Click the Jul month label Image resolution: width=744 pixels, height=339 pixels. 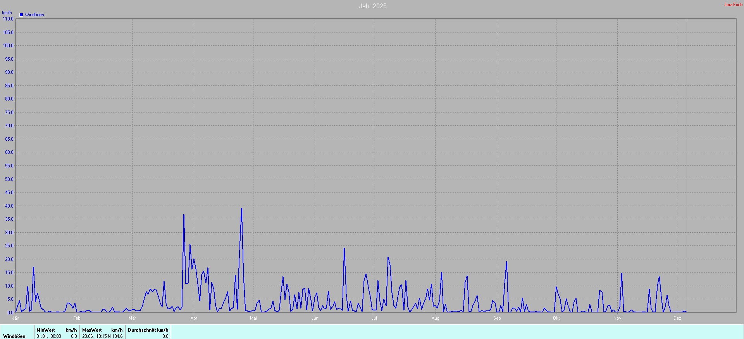click(x=374, y=318)
